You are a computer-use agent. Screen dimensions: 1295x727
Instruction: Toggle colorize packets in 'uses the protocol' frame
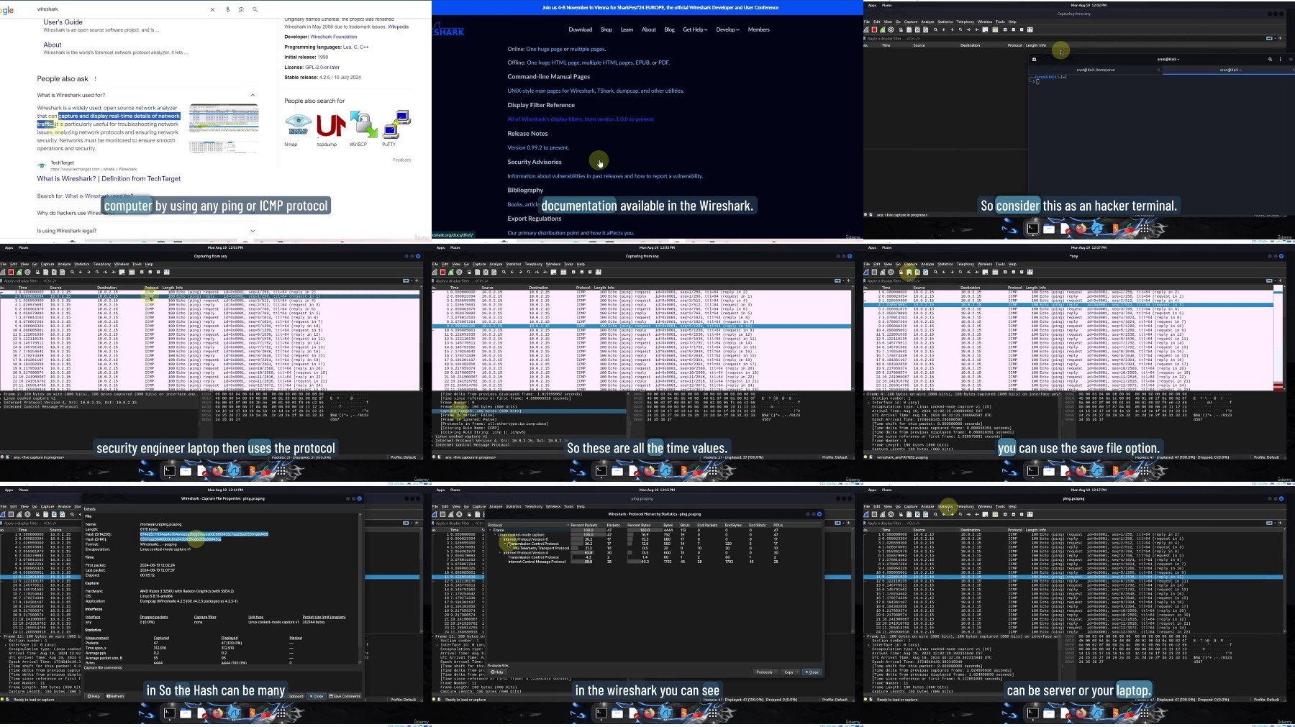132,272
